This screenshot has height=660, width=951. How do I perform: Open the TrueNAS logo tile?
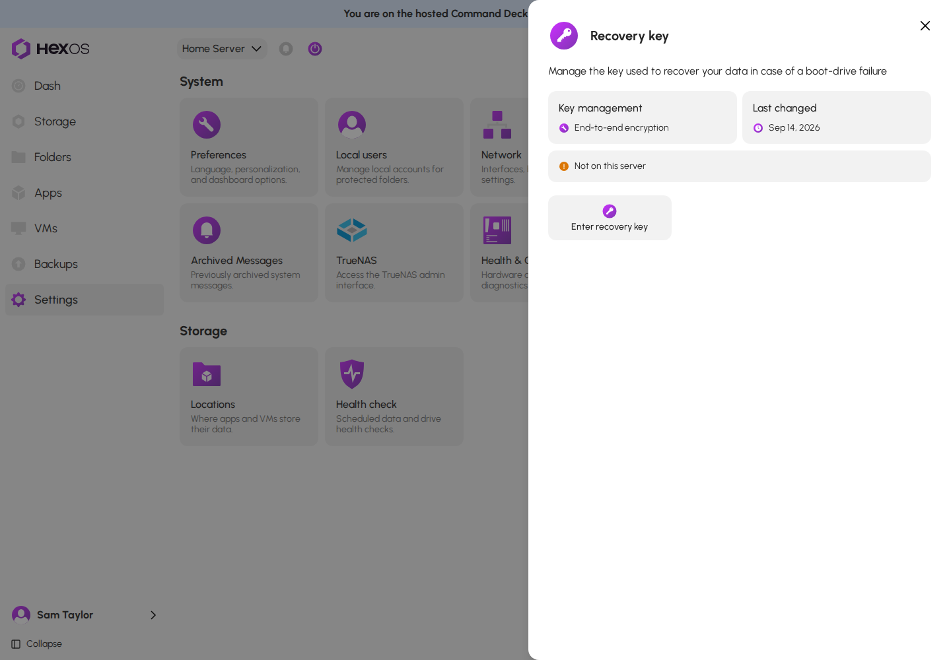[394, 253]
